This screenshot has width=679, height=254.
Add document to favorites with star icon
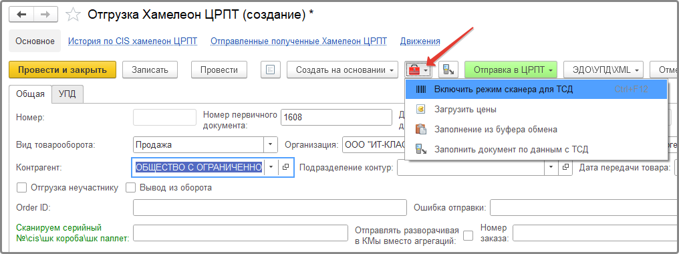click(x=73, y=15)
